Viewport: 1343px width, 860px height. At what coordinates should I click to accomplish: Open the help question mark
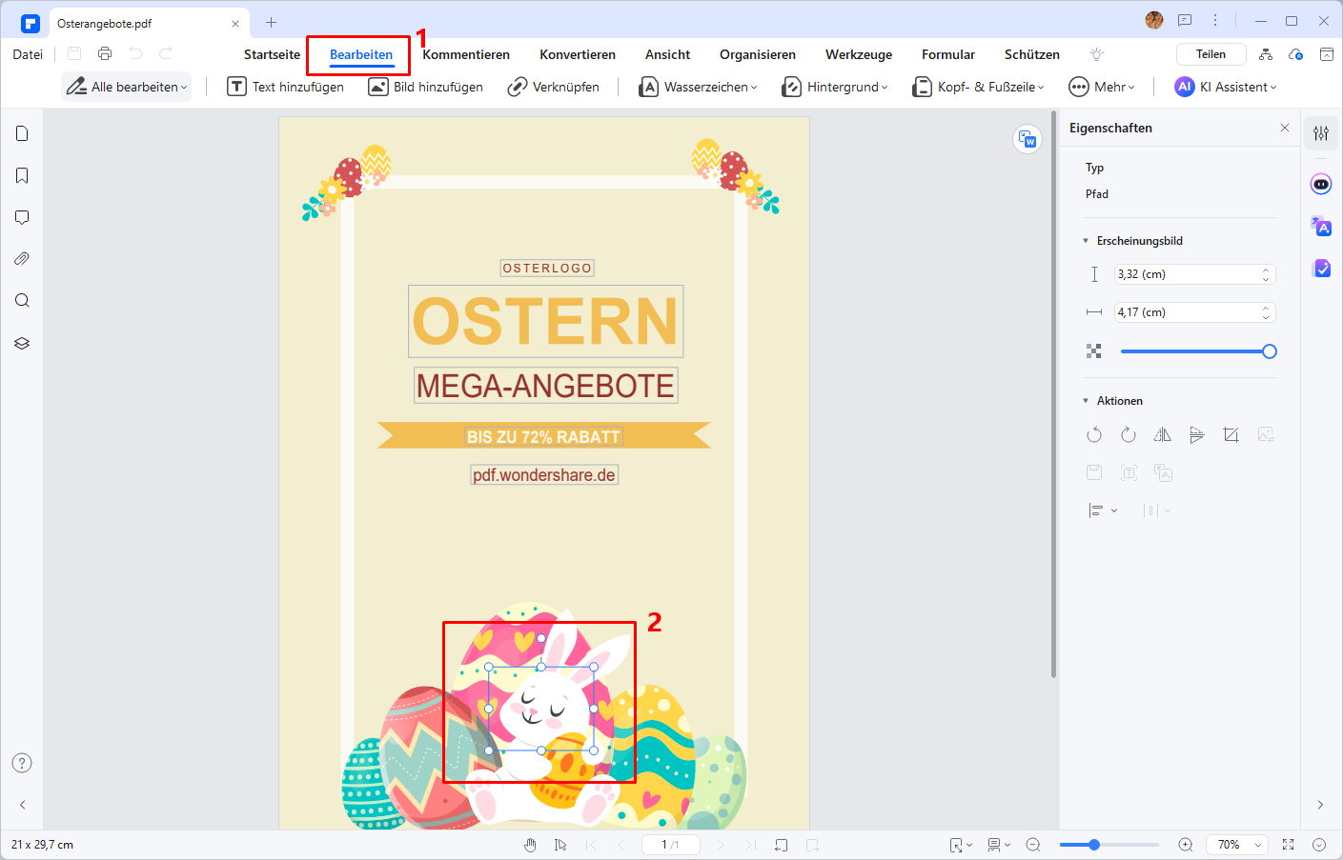(x=22, y=763)
